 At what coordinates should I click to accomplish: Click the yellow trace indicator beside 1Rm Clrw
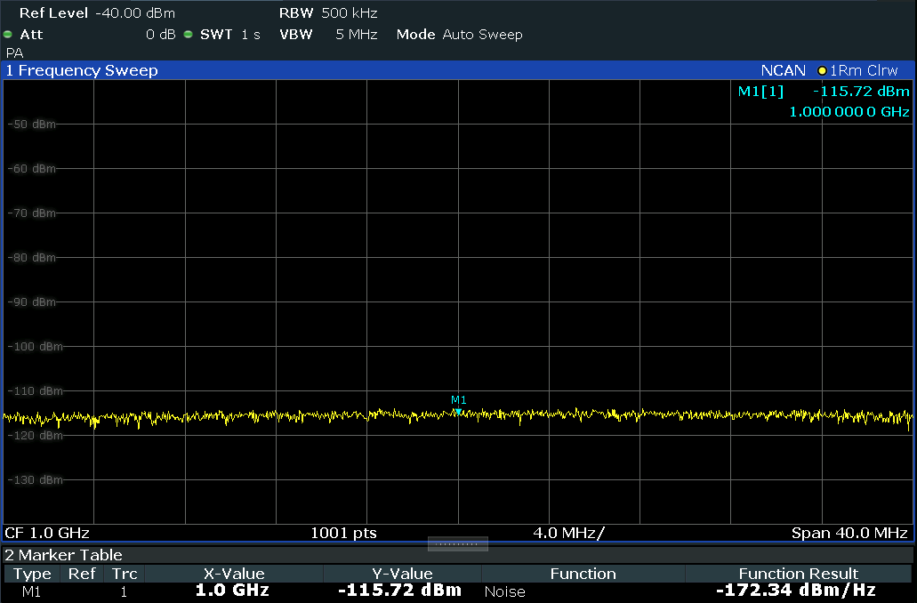[x=822, y=70]
